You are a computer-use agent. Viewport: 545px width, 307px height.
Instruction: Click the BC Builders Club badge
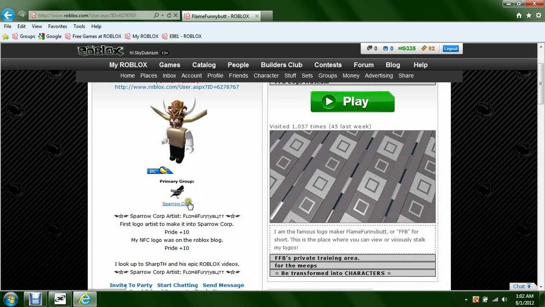[160, 171]
